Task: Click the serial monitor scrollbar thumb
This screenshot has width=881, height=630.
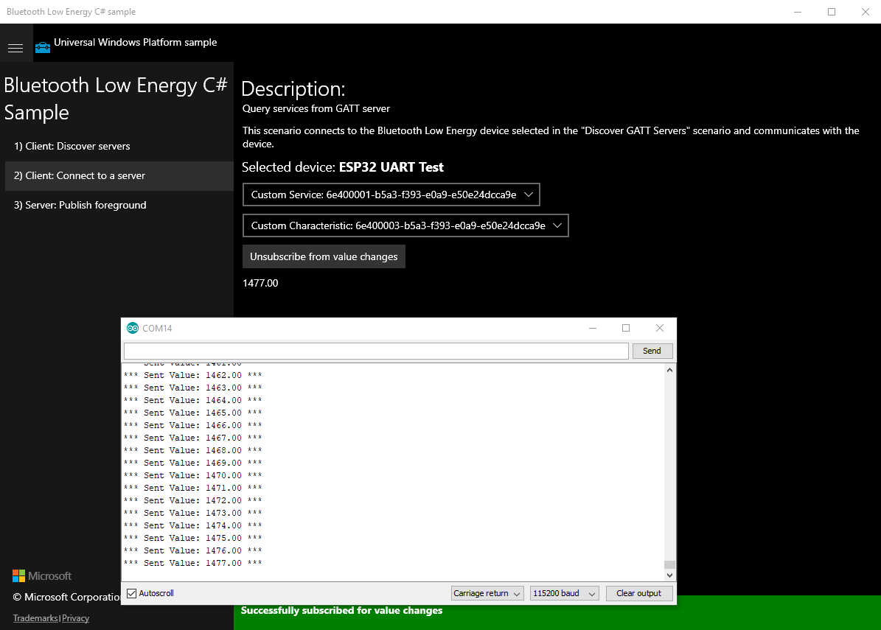Action: point(669,565)
